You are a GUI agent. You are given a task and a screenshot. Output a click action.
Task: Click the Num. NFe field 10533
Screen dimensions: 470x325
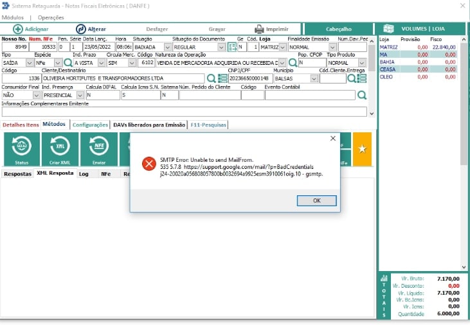coord(43,47)
